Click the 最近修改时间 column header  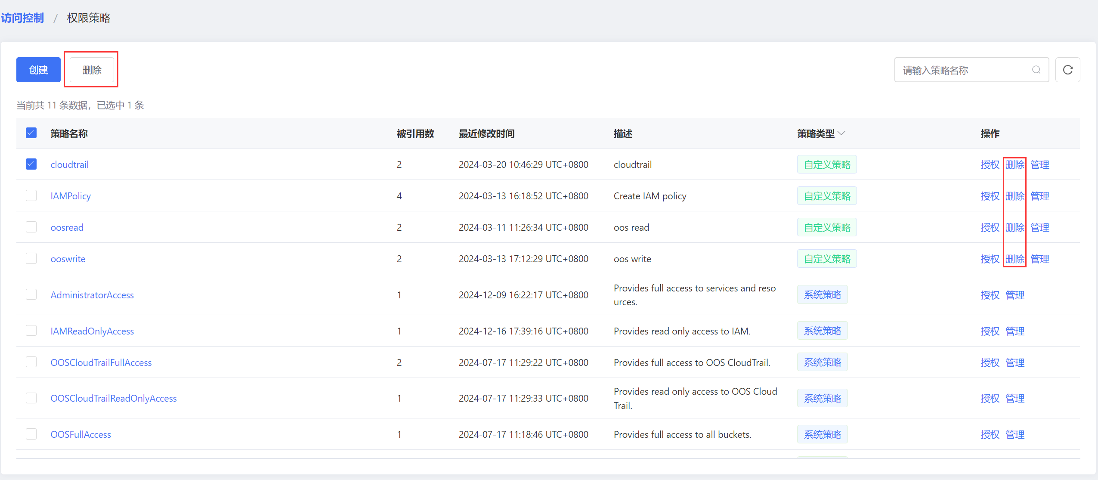[486, 133]
